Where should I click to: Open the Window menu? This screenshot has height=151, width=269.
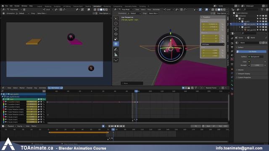(24, 6)
